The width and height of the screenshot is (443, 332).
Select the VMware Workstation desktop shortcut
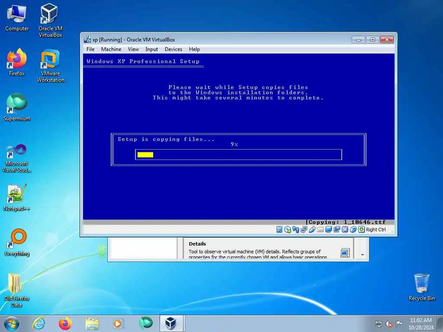tap(51, 66)
